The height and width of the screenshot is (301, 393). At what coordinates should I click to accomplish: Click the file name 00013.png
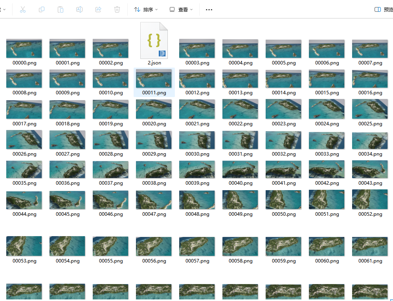point(241,93)
